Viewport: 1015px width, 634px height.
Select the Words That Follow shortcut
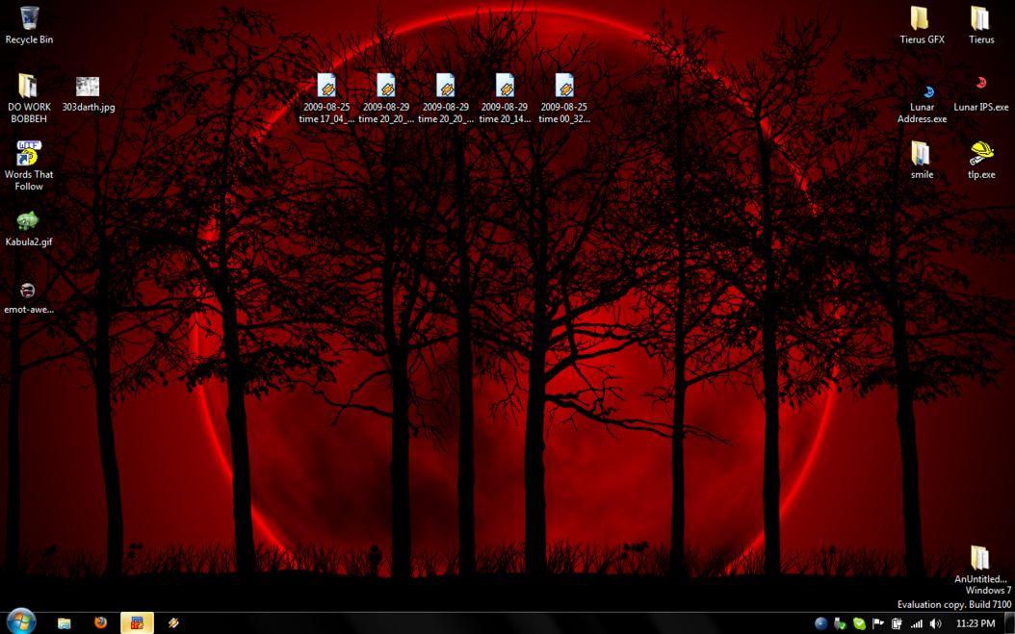[x=28, y=154]
